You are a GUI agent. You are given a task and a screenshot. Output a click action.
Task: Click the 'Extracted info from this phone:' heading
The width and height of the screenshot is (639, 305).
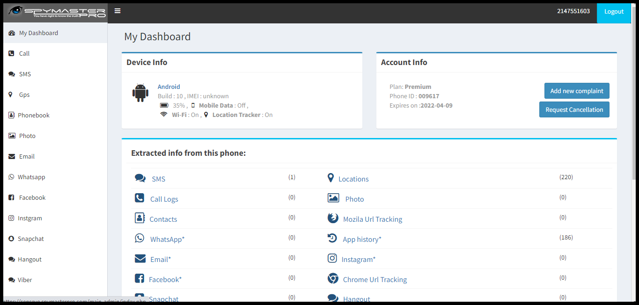pos(188,153)
